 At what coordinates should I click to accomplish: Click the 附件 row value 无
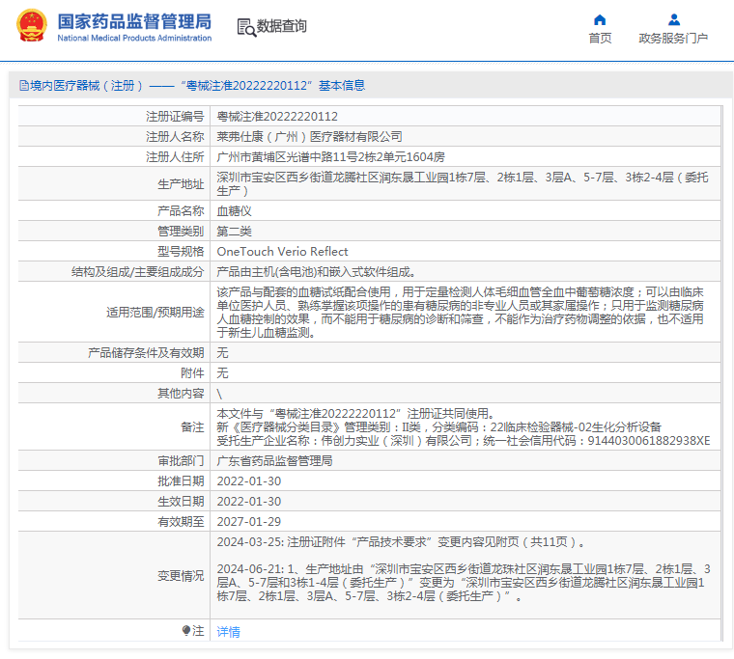click(x=222, y=372)
